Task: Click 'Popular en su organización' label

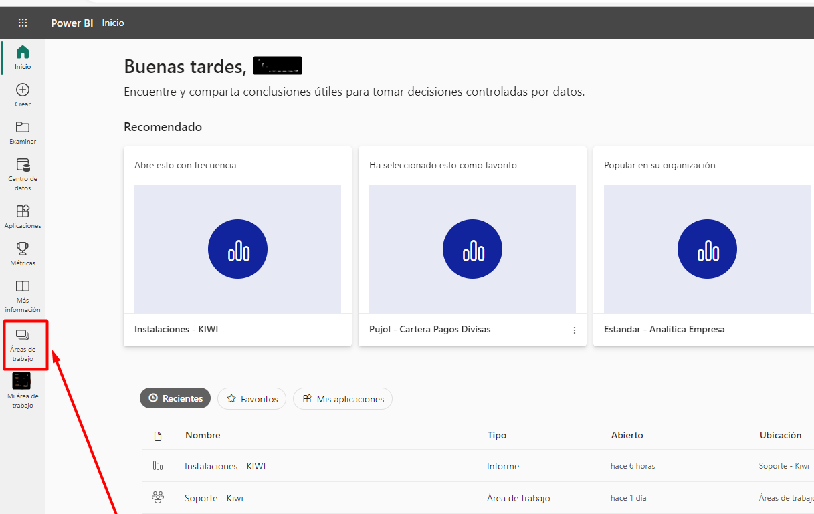Action: tap(659, 165)
